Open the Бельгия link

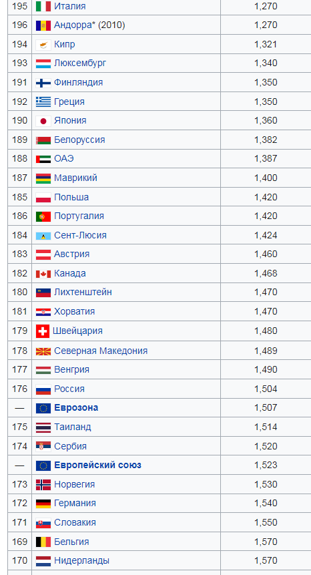71,542
